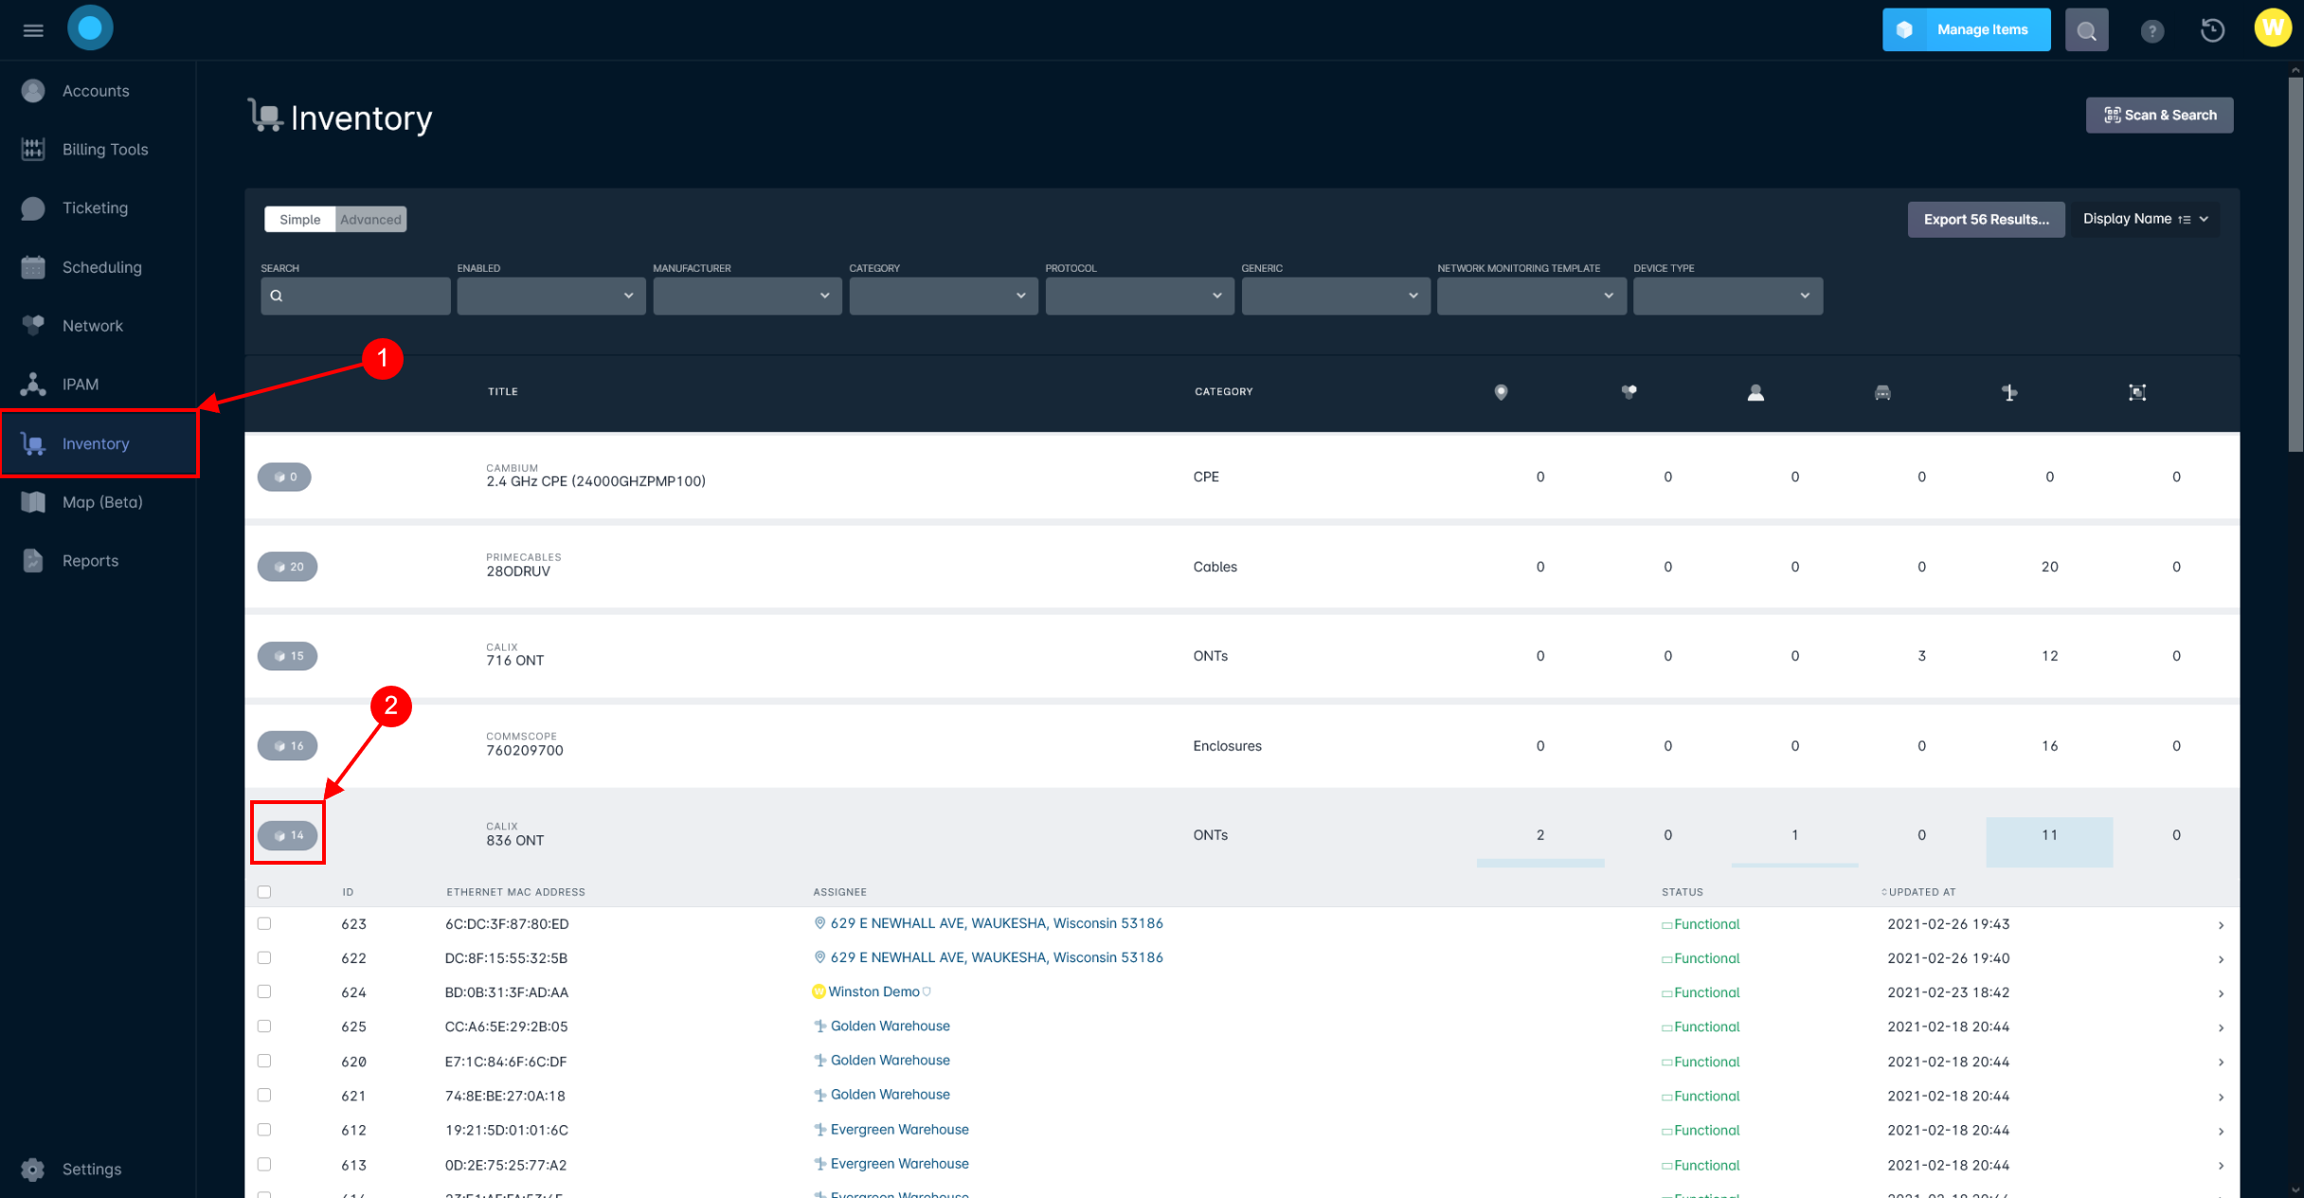Open the Scheduling calendar icon
Viewport: 2304px width, 1198px height.
pos(33,266)
